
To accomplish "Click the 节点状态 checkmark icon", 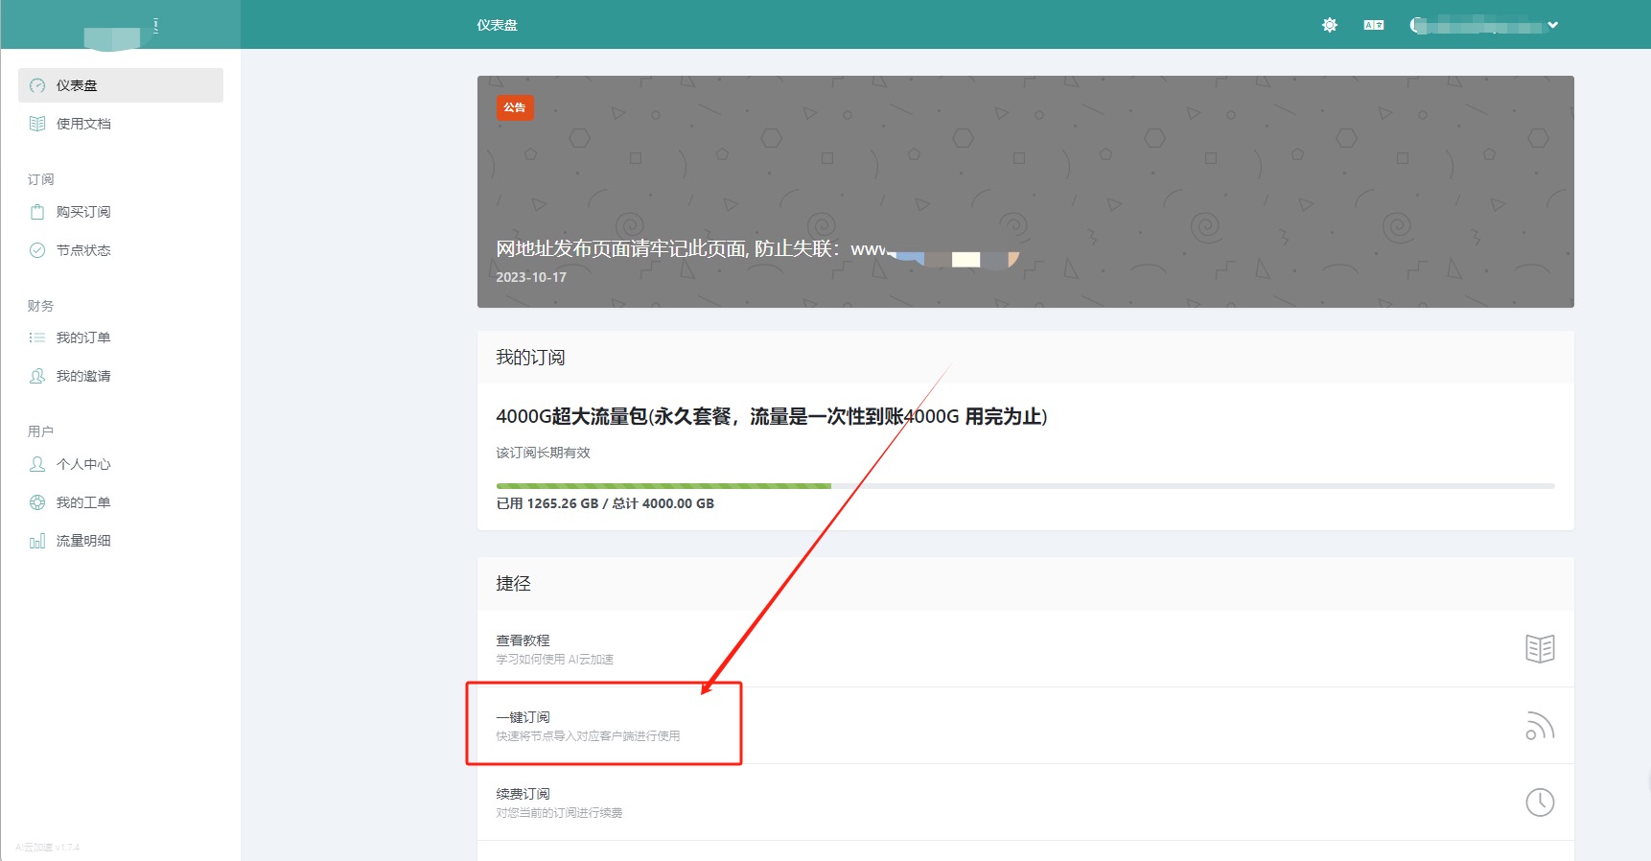I will tap(37, 250).
